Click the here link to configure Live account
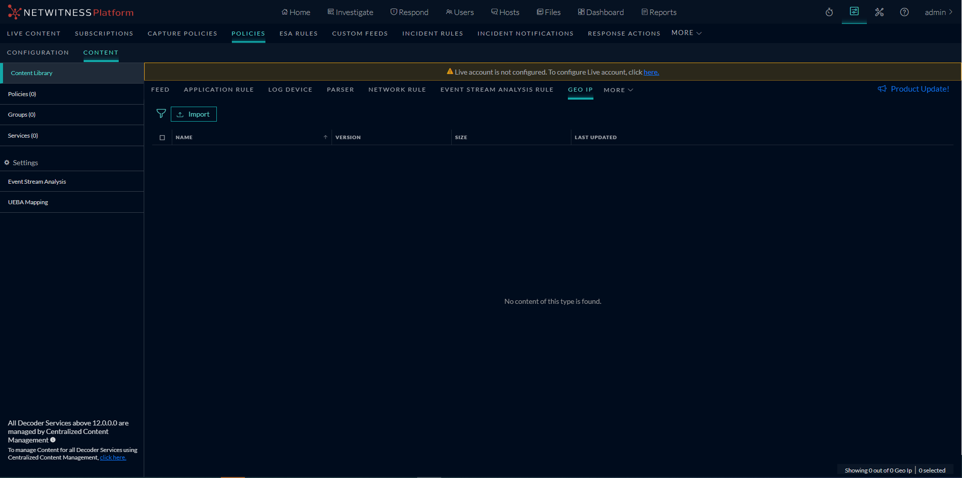The image size is (962, 478). click(x=651, y=72)
